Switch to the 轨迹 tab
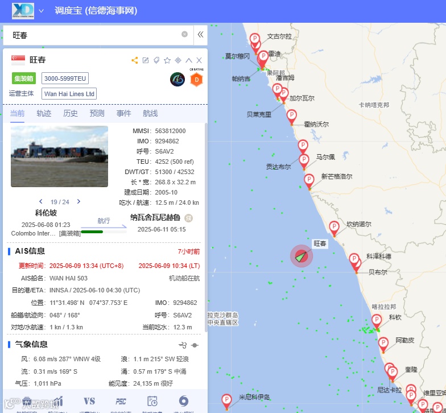 click(x=44, y=114)
